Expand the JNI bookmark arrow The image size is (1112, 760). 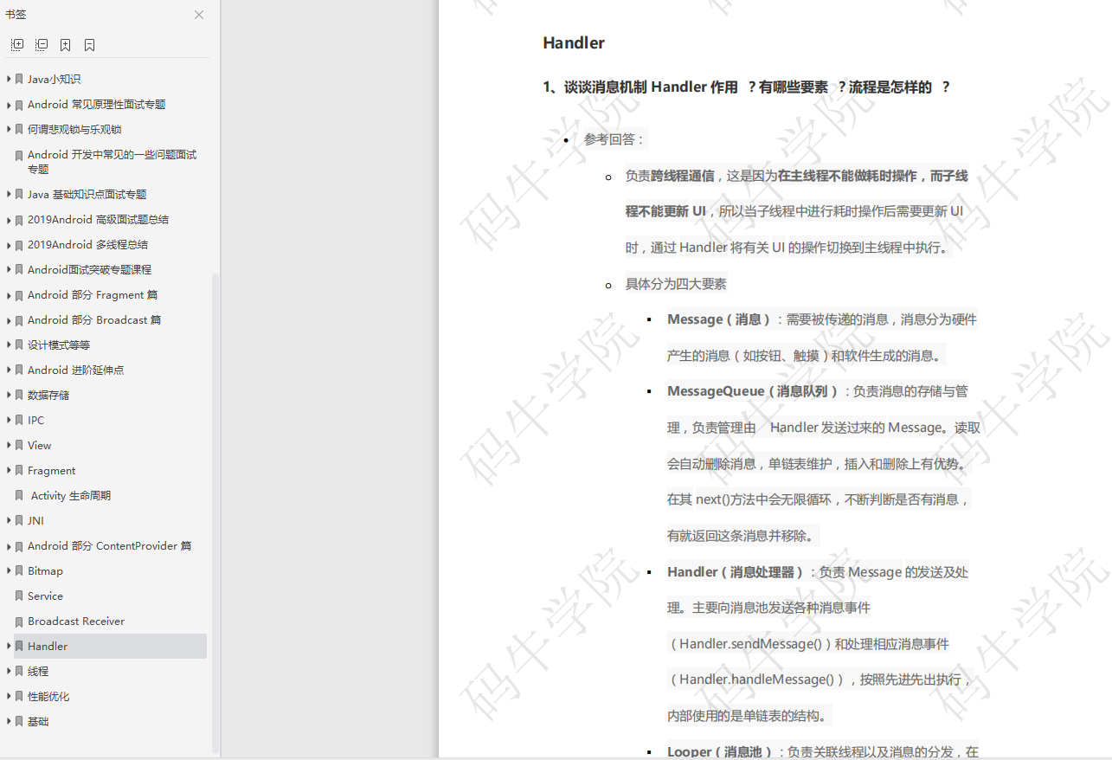(x=9, y=520)
